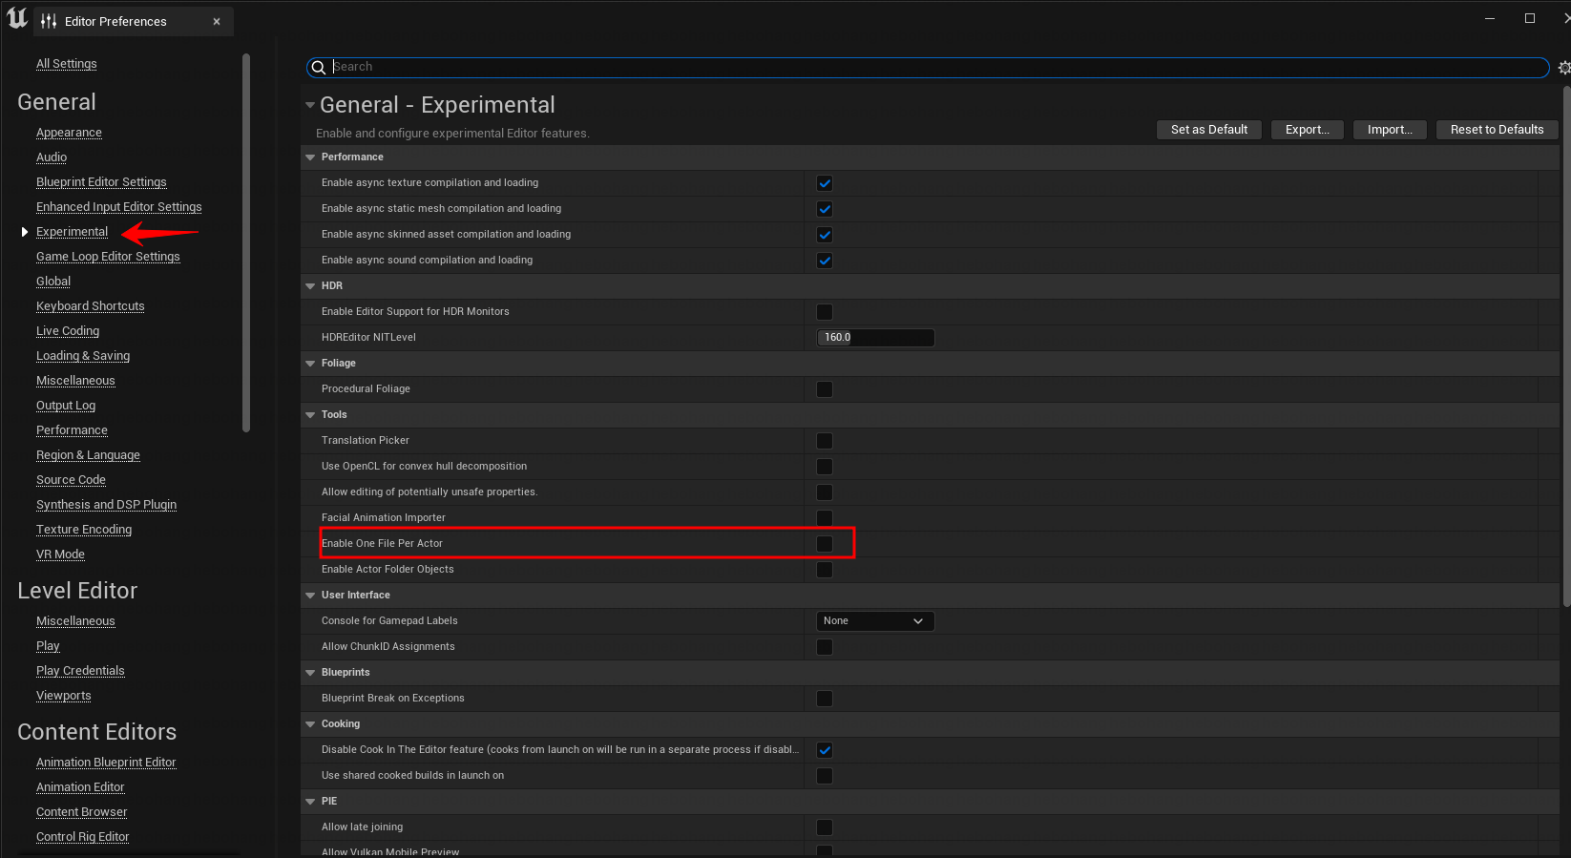Open Content Browser settings
Viewport: 1571px width, 858px height.
tap(82, 812)
